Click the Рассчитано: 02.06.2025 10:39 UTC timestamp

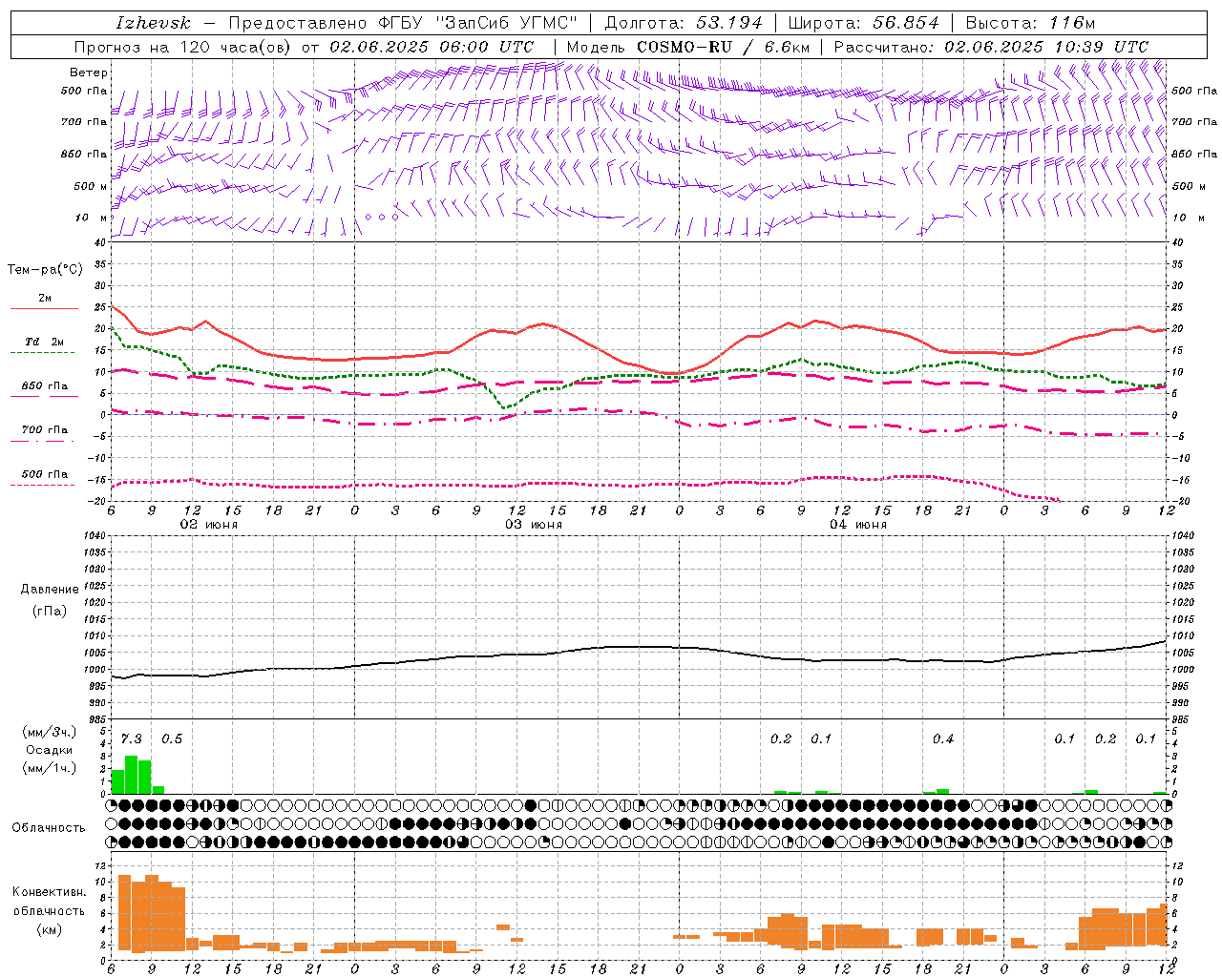click(991, 47)
